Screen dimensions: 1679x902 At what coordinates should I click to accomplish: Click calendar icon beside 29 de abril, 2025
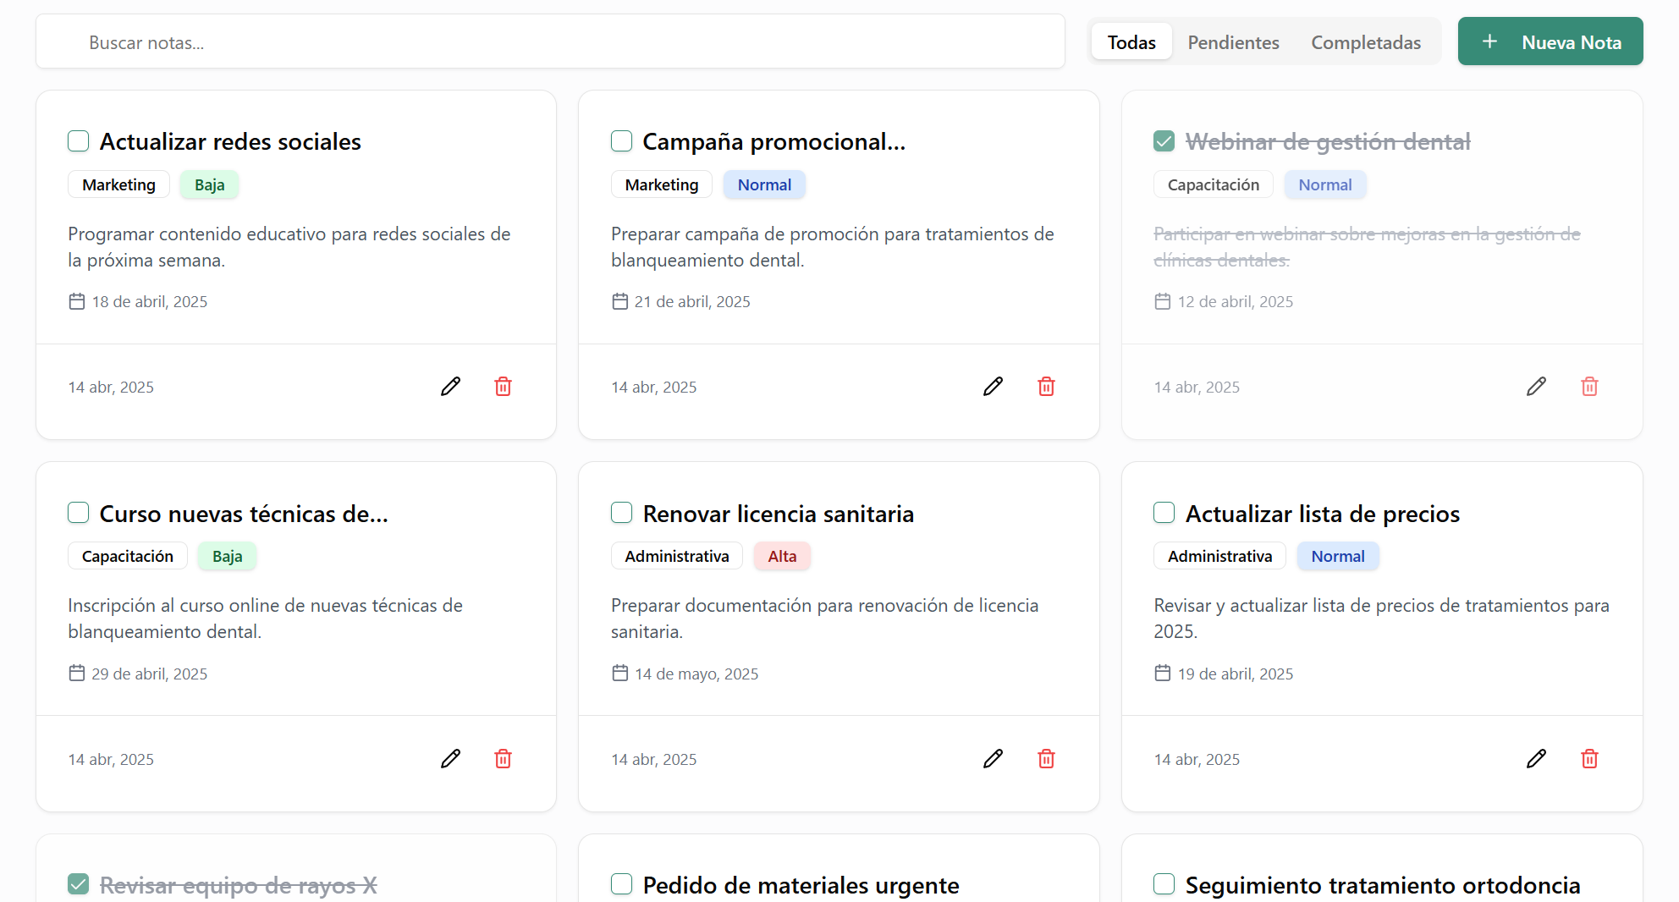click(x=77, y=674)
